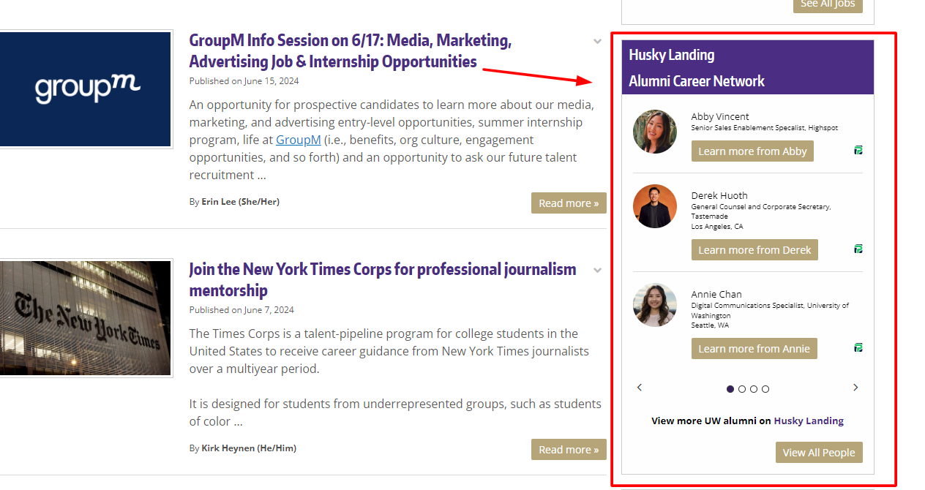Click the green icon beside Abby Vincent
The height and width of the screenshot is (490, 925).
pyautogui.click(x=858, y=150)
